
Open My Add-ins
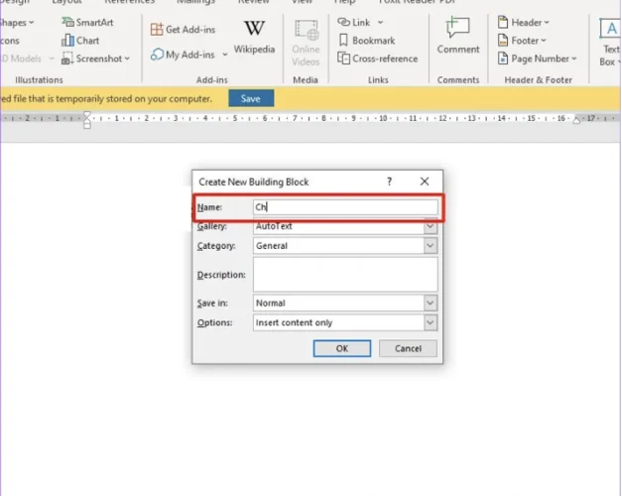click(x=184, y=55)
